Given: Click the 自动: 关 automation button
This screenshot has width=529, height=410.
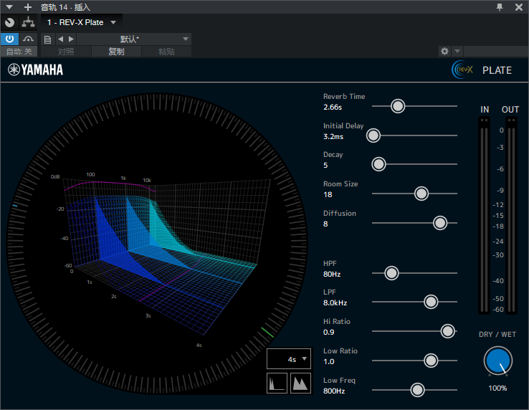Looking at the screenshot, I should point(19,52).
